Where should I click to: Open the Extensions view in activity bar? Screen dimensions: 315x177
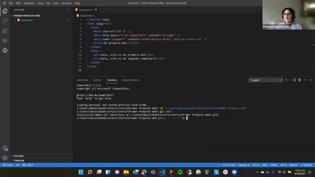(x=5, y=30)
